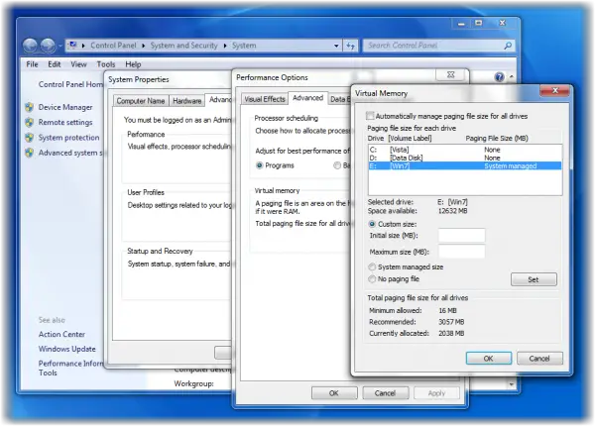Open the Windows Update link

pyautogui.click(x=66, y=349)
